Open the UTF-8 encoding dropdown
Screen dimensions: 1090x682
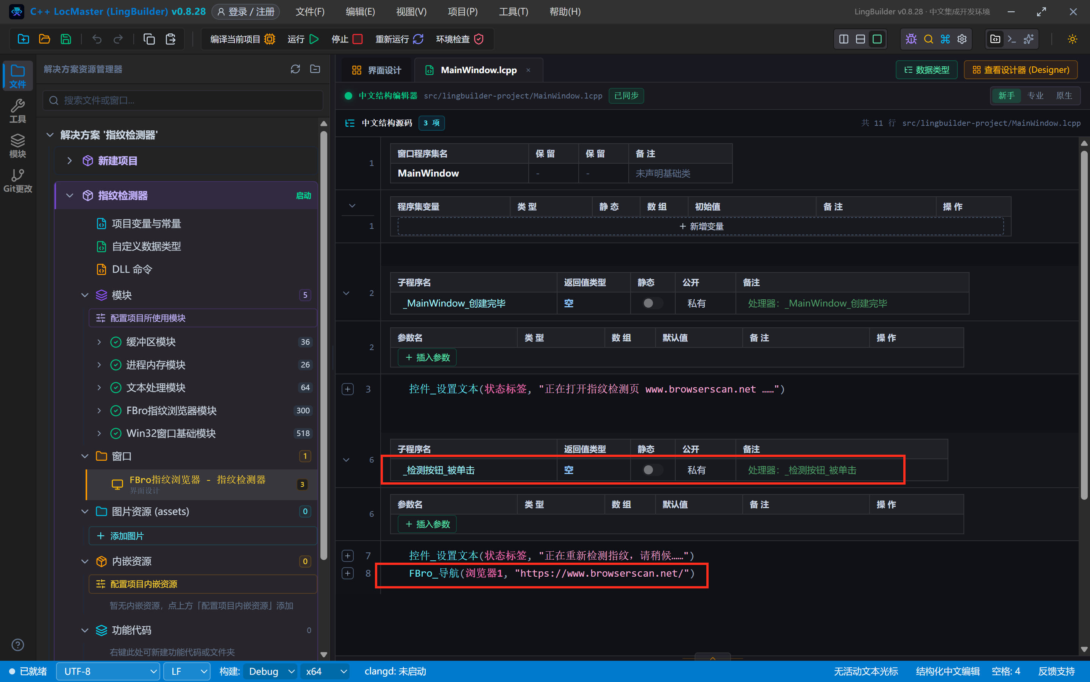[108, 671]
